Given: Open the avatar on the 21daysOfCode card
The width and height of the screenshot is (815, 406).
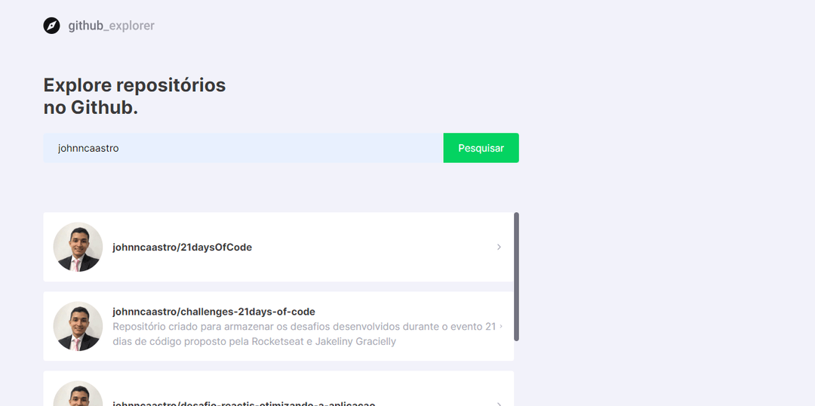Looking at the screenshot, I should (78, 247).
